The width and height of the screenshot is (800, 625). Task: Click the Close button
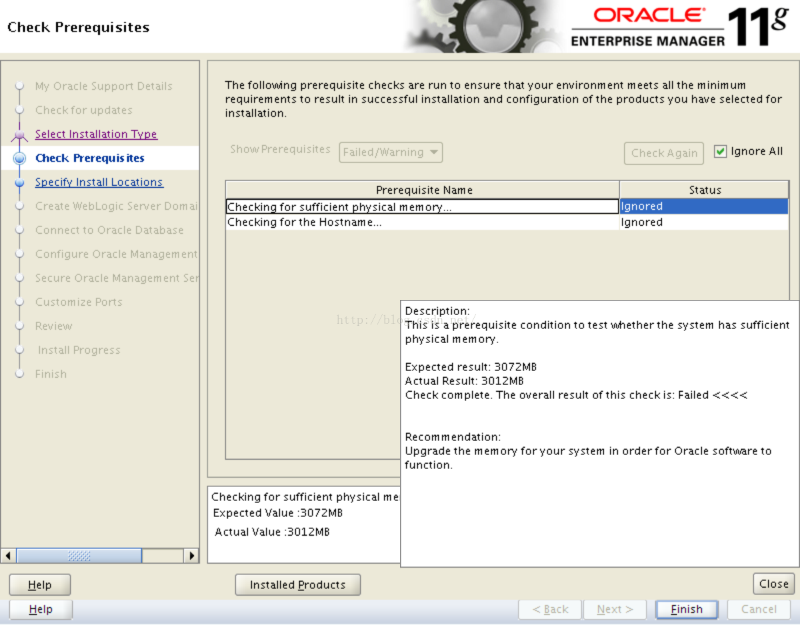pyautogui.click(x=773, y=584)
